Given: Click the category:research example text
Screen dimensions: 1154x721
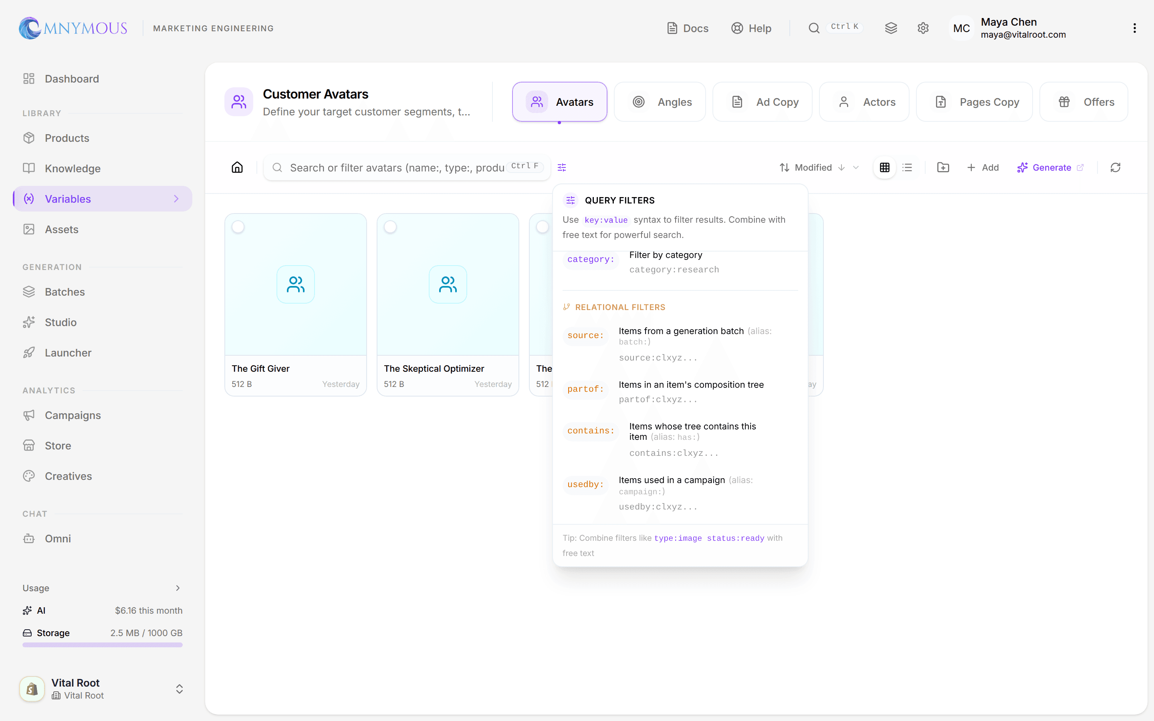Looking at the screenshot, I should pyautogui.click(x=674, y=270).
